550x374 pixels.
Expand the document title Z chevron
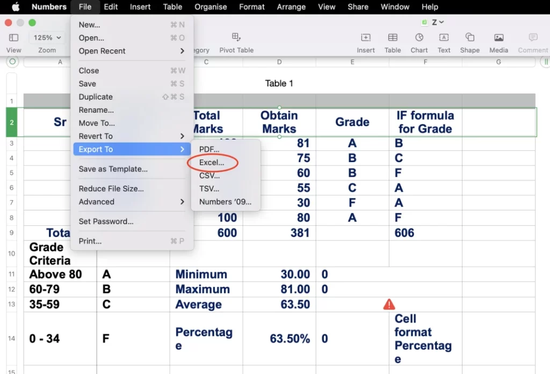442,22
